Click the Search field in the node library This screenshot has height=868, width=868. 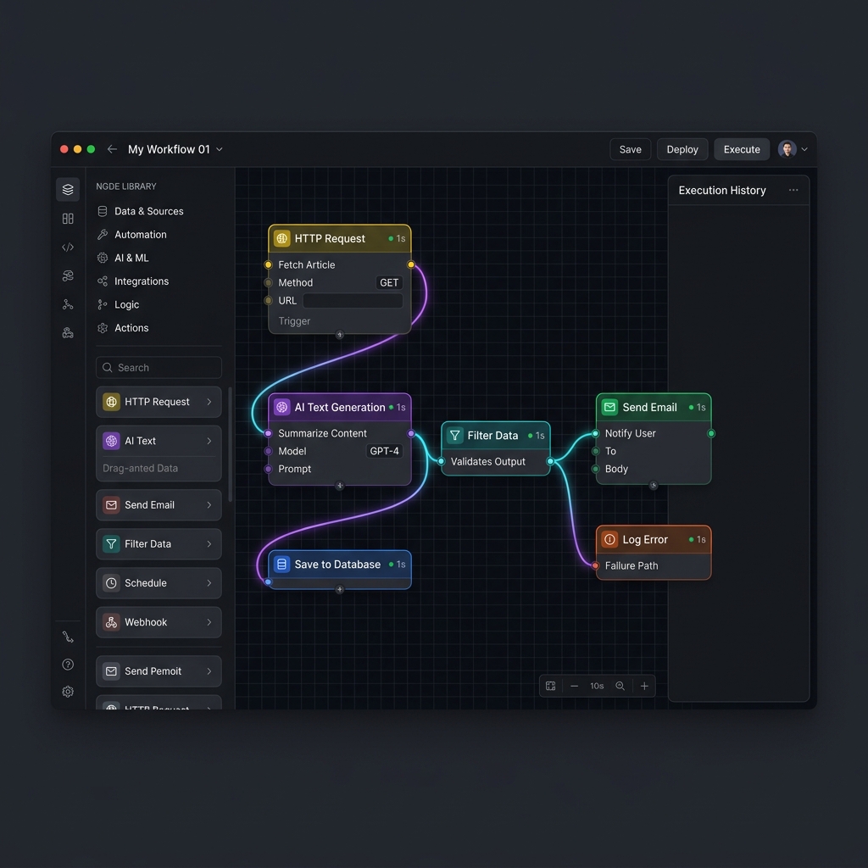coord(159,367)
